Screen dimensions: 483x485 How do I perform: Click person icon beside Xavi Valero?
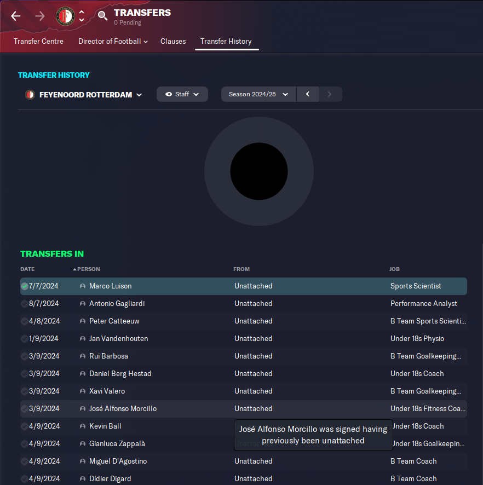click(83, 391)
